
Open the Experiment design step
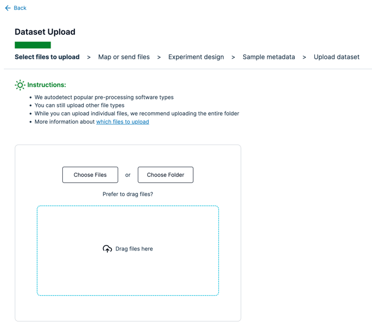point(196,57)
